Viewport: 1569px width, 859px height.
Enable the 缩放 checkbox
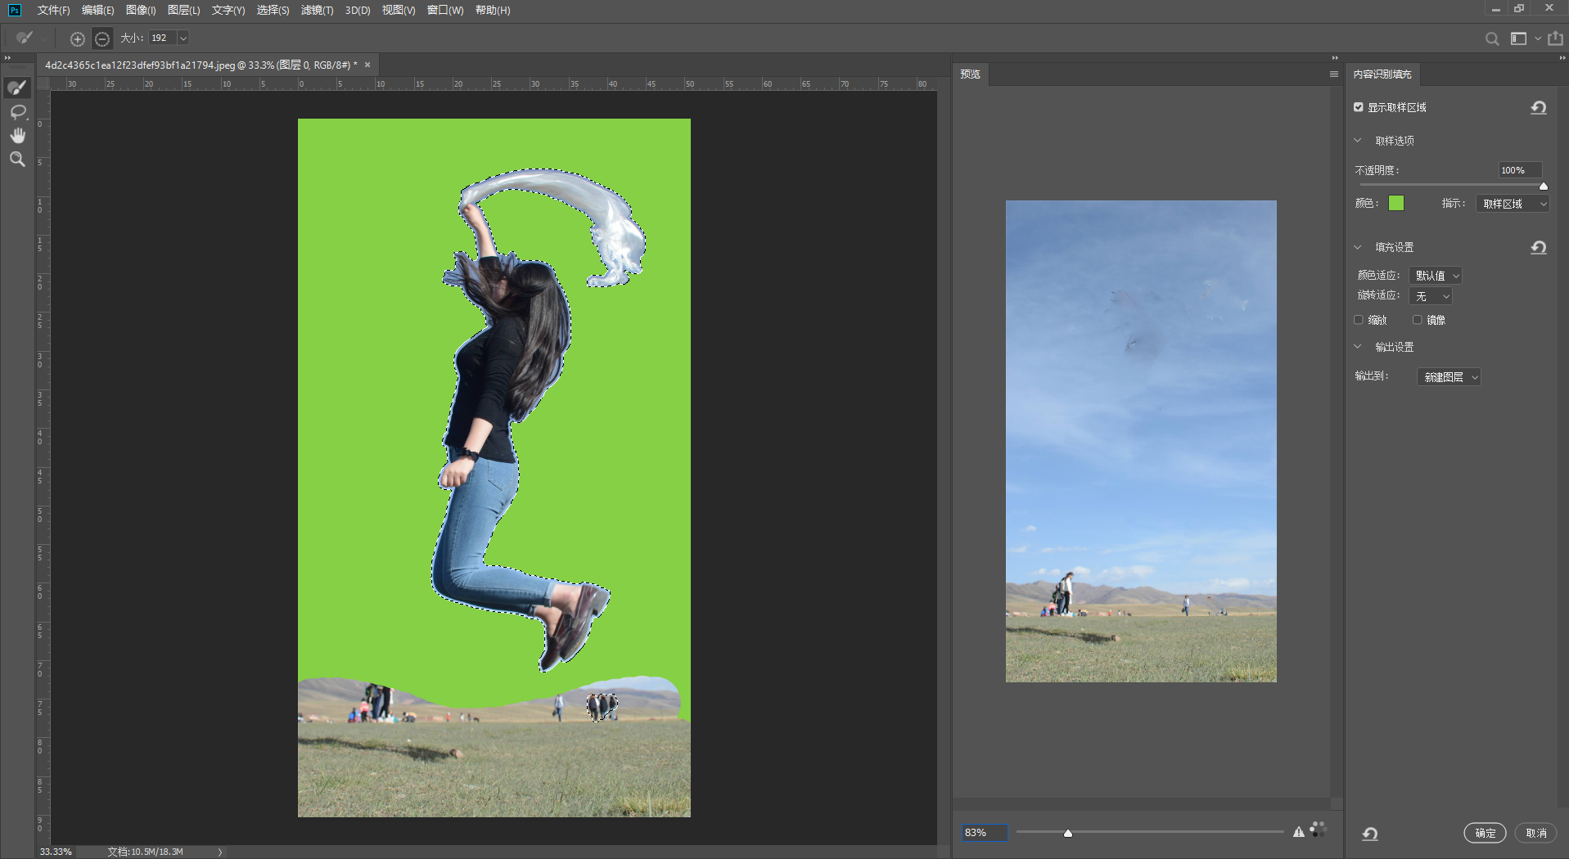(x=1359, y=320)
